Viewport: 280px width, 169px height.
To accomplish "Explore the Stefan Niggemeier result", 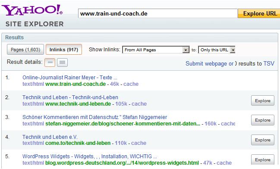I will click(x=263, y=120).
